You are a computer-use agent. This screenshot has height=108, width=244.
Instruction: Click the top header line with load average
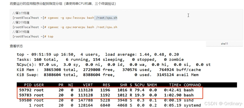[98, 54]
